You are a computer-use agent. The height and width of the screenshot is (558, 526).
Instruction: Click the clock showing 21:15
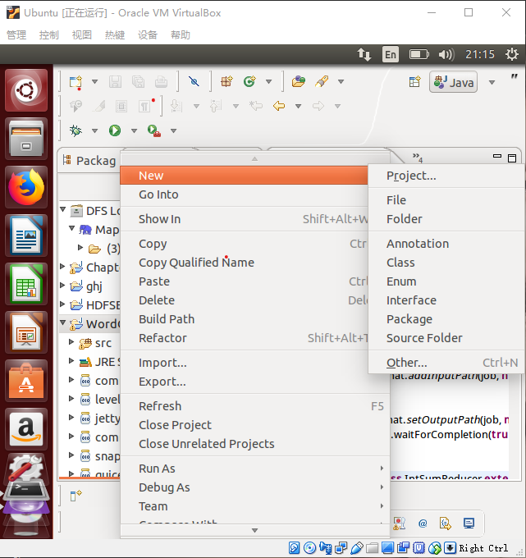pos(480,54)
